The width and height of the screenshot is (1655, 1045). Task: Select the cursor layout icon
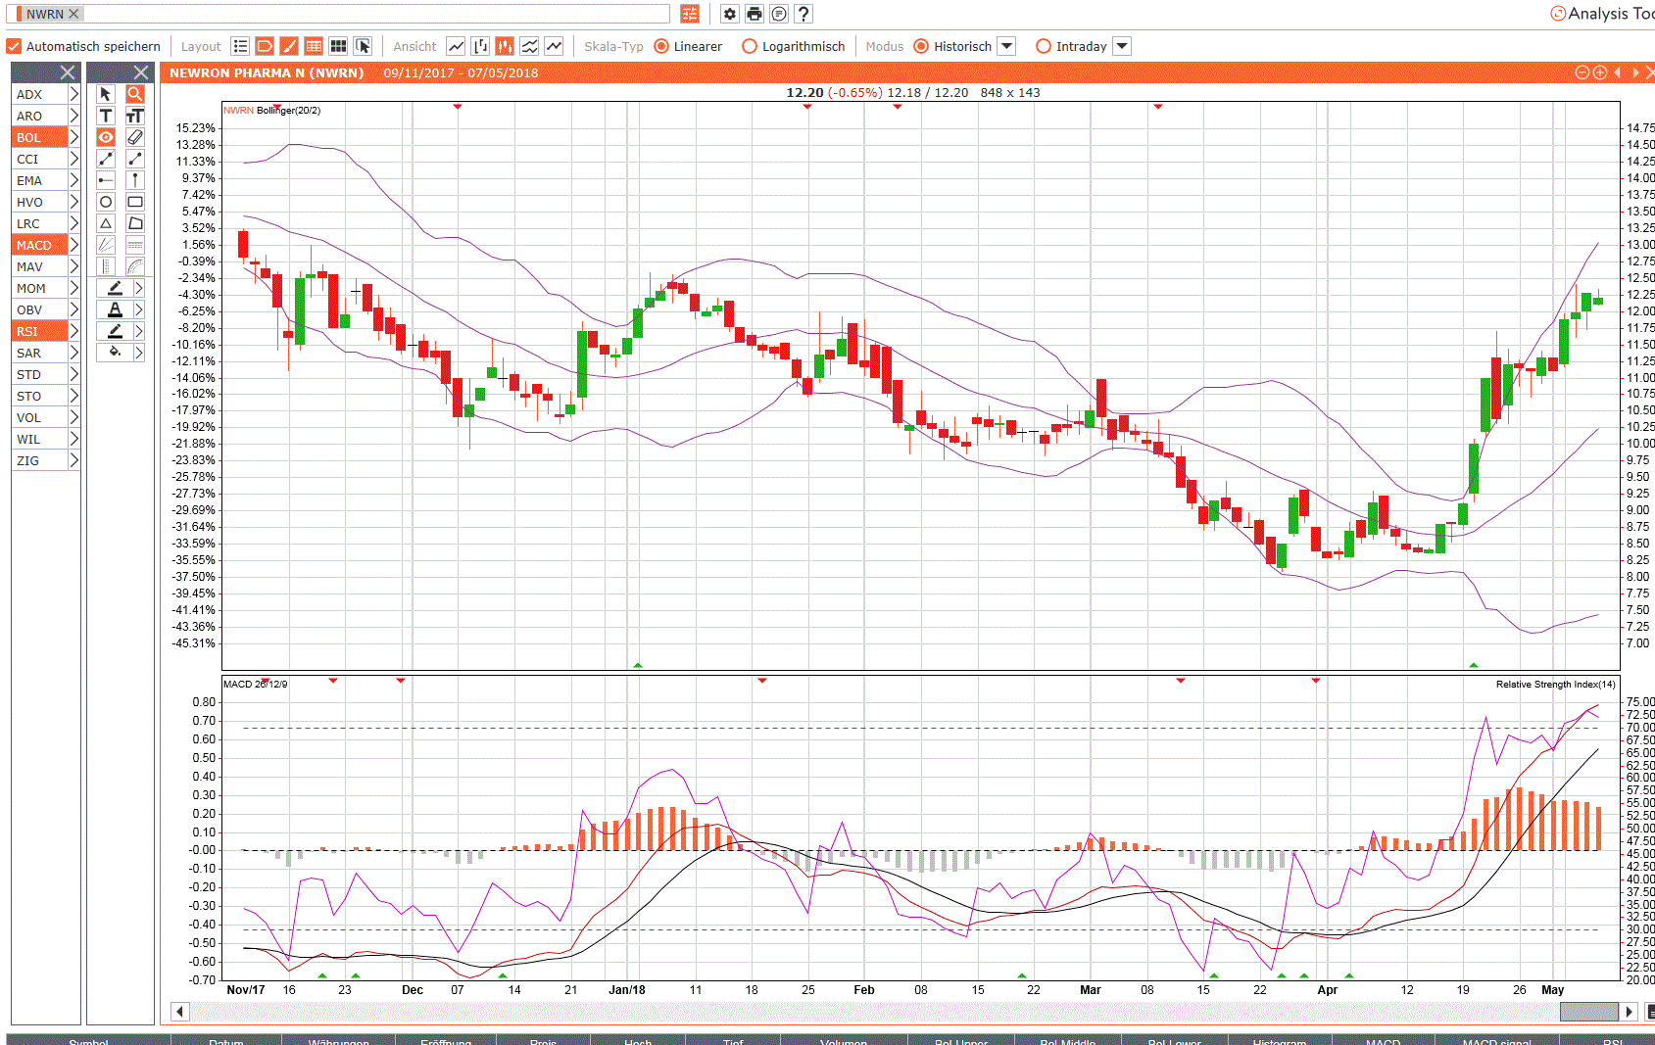click(x=364, y=46)
